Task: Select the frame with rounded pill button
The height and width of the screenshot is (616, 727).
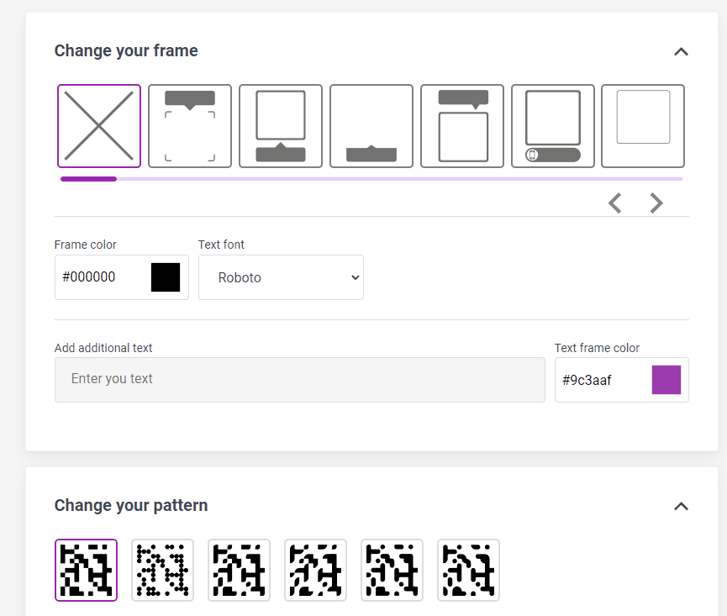Action: (552, 125)
